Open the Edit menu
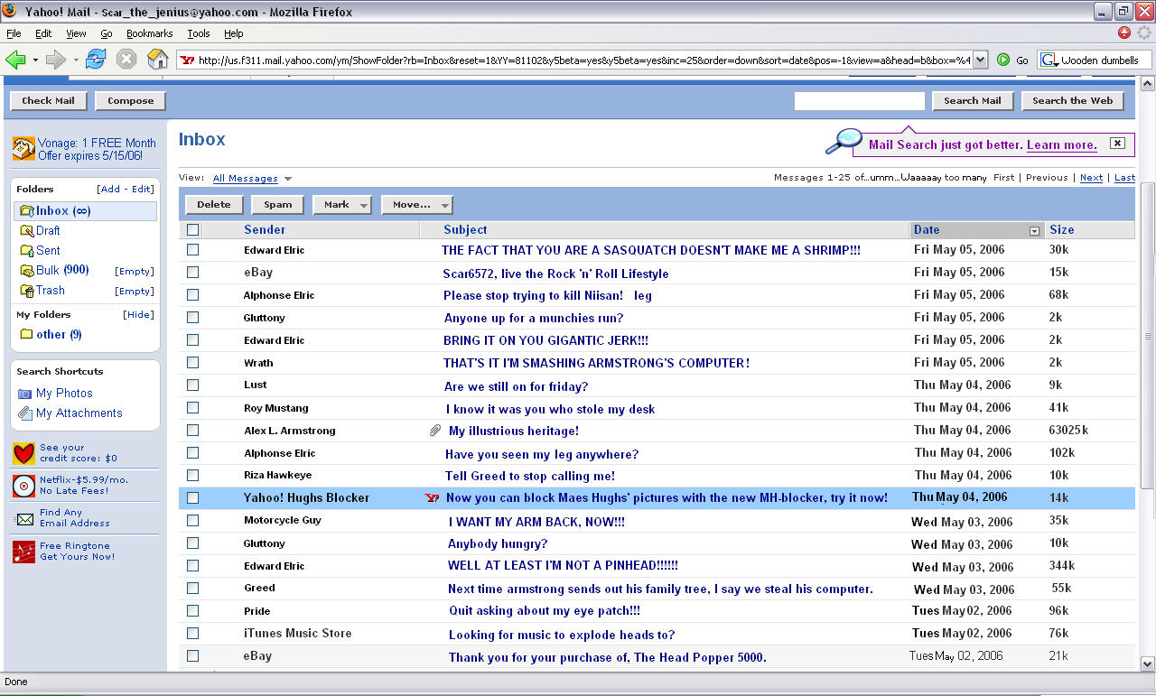 [x=43, y=33]
